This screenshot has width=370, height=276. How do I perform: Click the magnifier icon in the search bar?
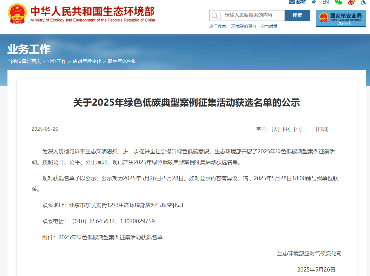click(x=215, y=16)
